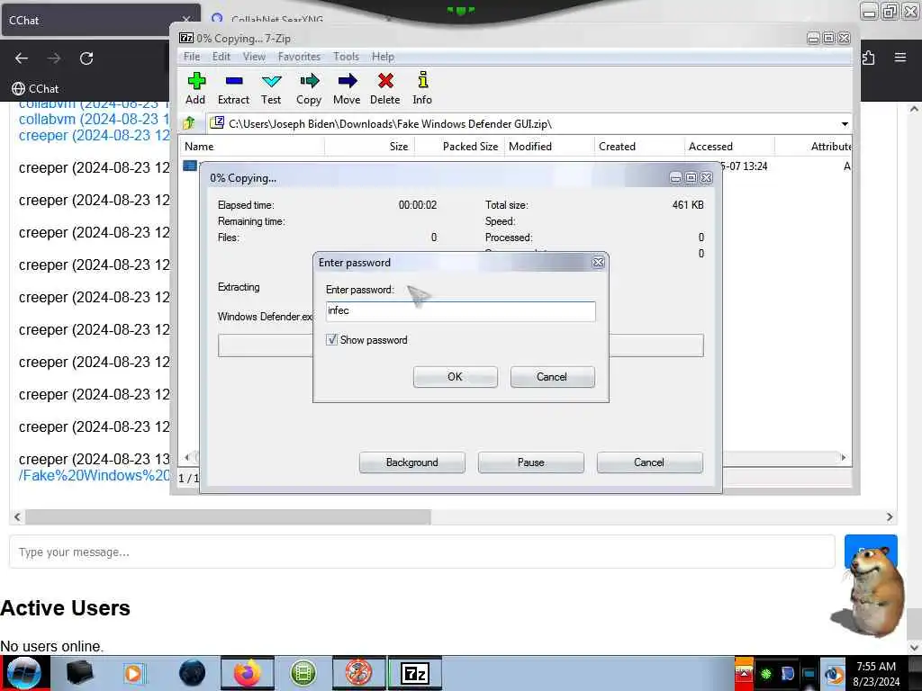Sort file list by Size column
Image resolution: width=922 pixels, height=691 pixels.
(x=370, y=147)
